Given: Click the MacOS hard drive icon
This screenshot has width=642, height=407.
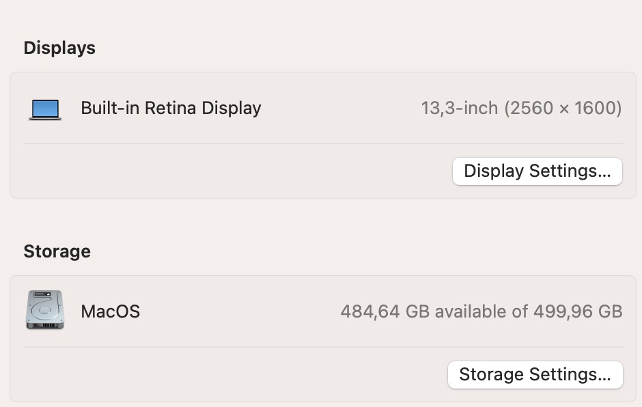Looking at the screenshot, I should (45, 310).
